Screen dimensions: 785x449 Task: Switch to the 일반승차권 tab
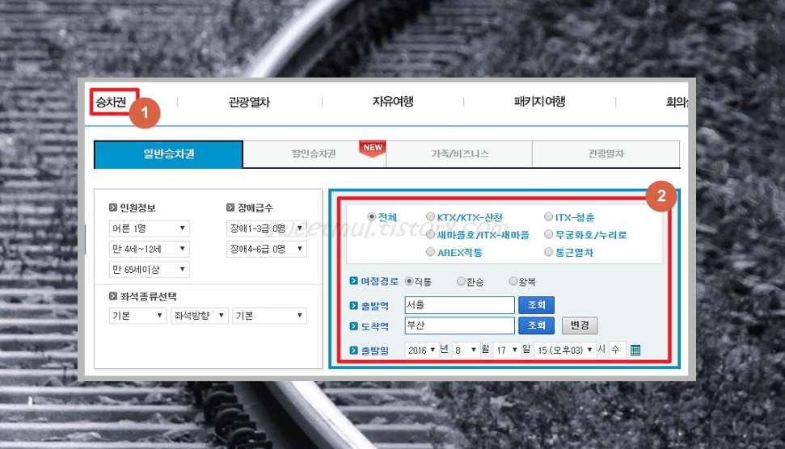click(x=169, y=154)
